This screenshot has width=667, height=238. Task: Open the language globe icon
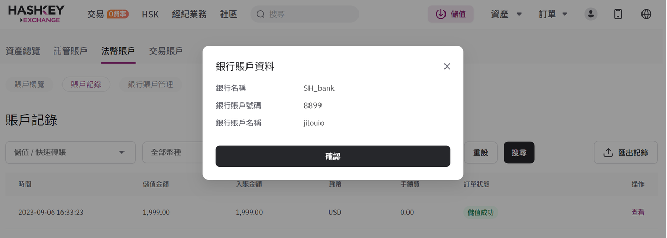click(646, 14)
